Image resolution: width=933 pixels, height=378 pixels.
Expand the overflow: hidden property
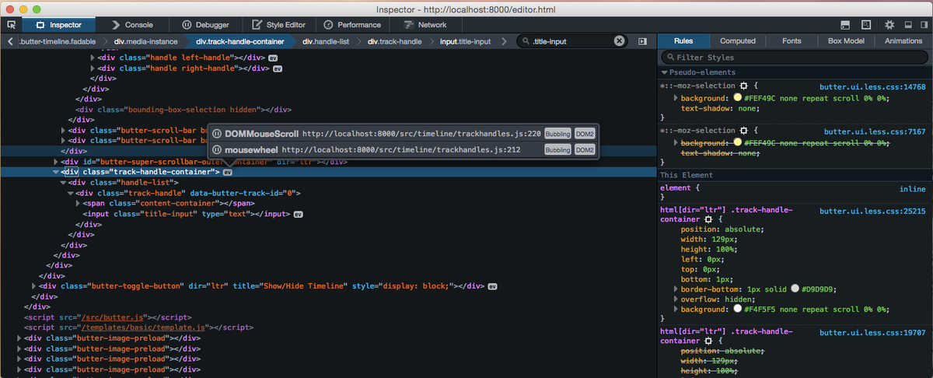coord(675,299)
